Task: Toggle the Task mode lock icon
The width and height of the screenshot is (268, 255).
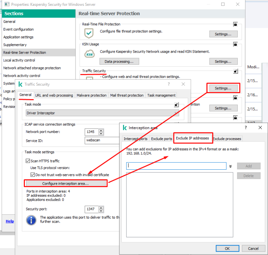Action: 177,105
